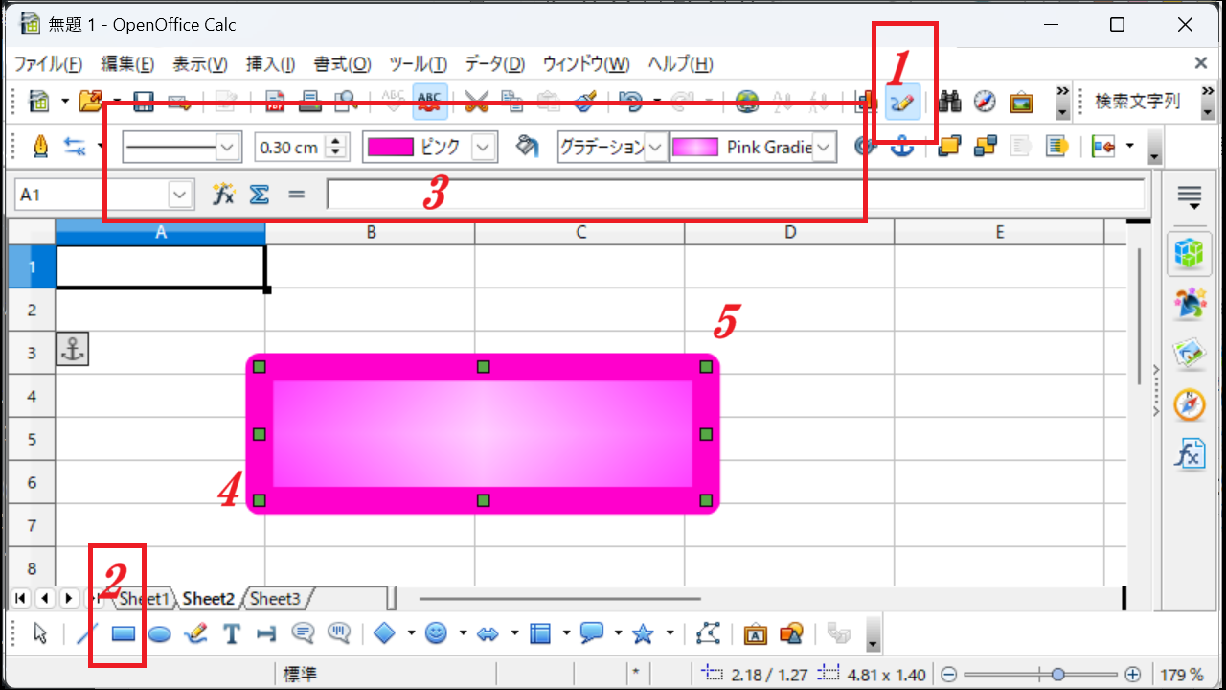Click the Format Paintbrush icon
The image size is (1226, 690).
[x=586, y=101]
